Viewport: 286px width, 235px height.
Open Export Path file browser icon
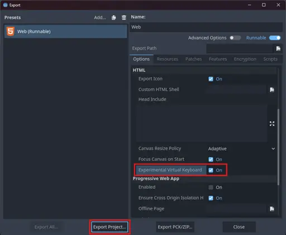pos(278,49)
